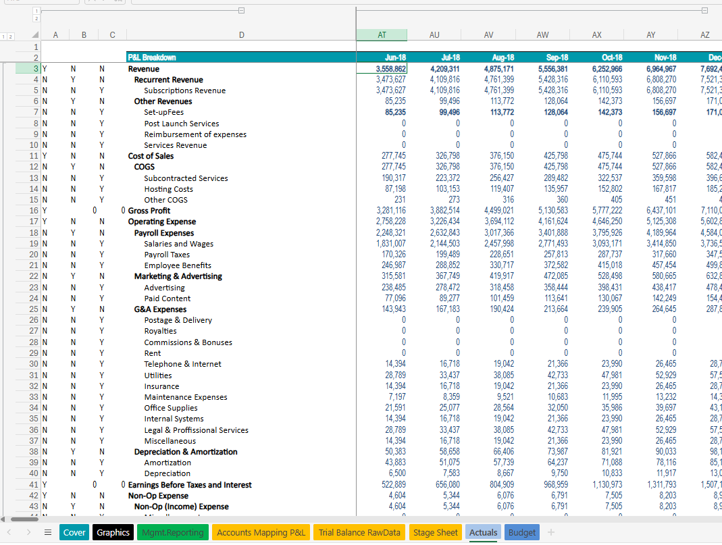Select column AV header
This screenshot has height=545, width=722.
click(x=488, y=35)
